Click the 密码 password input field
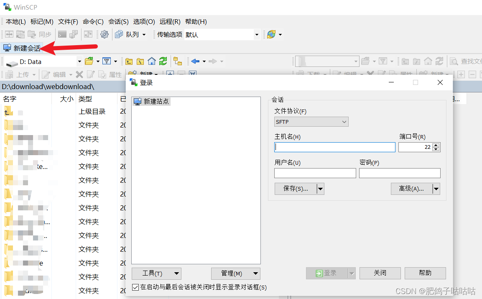 [400, 173]
